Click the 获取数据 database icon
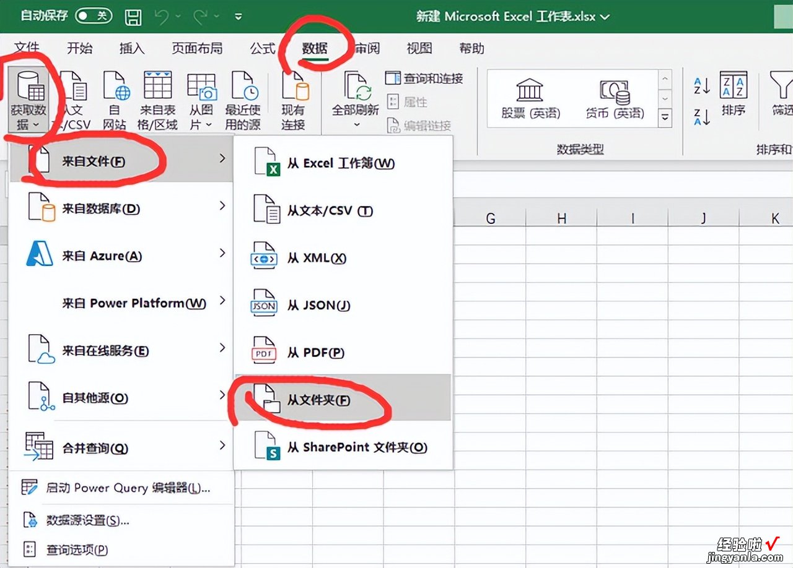 click(29, 86)
